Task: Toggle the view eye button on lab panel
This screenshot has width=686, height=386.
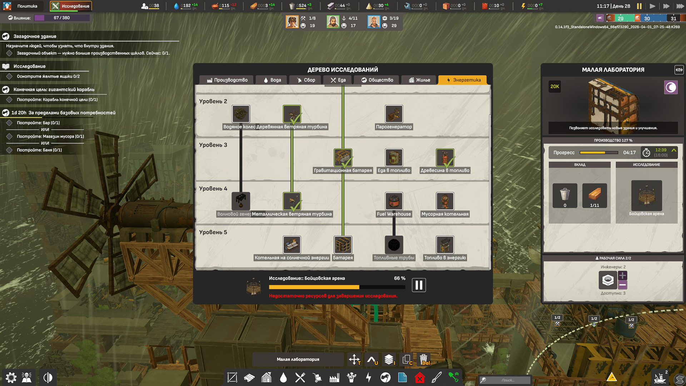Action: pos(679,70)
